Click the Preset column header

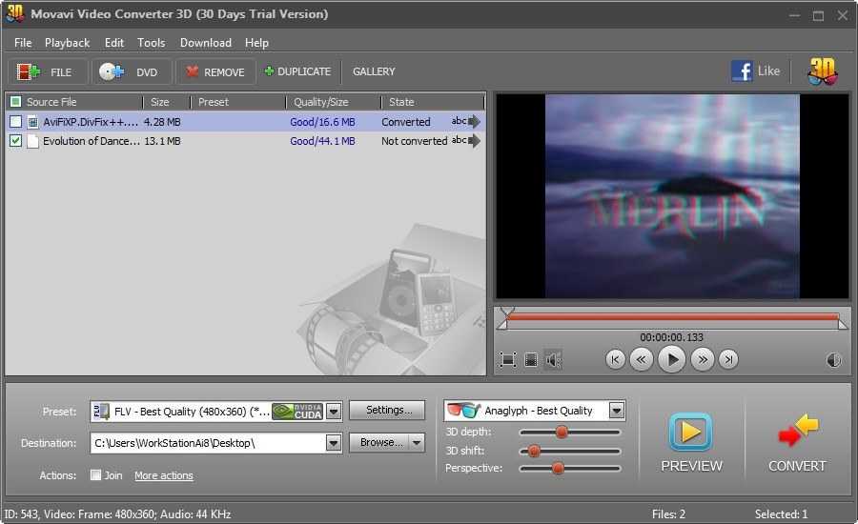coord(237,102)
